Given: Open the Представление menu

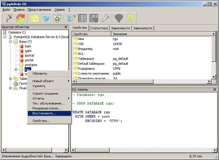Looking at the screenshot, I should pos(39,10).
